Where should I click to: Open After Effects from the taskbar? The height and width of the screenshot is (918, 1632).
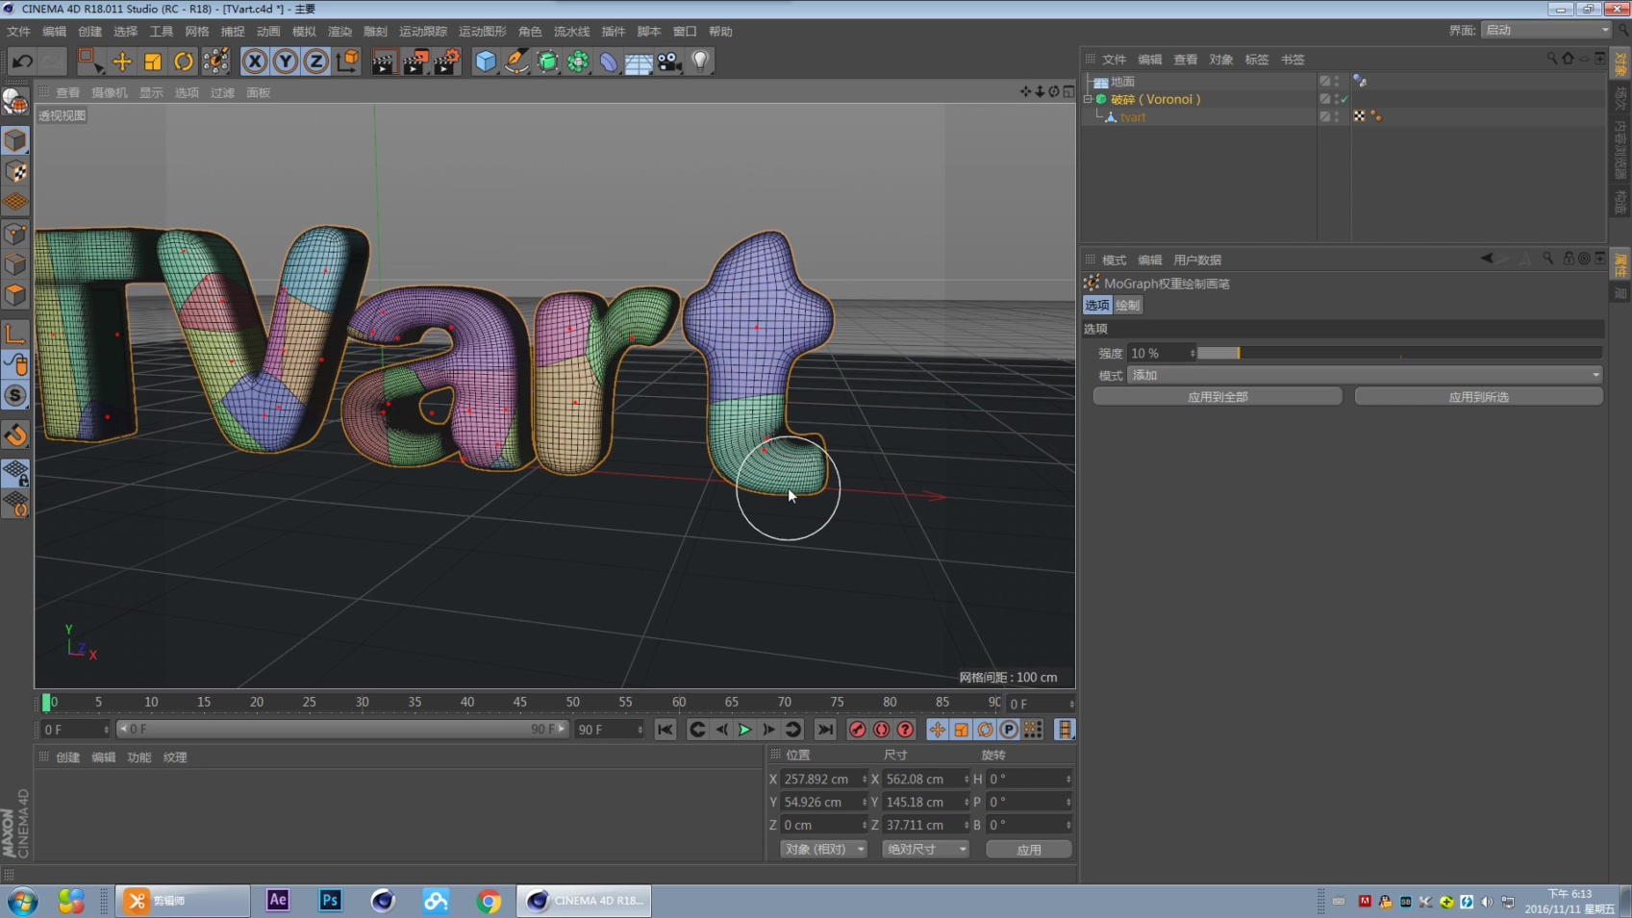click(x=278, y=901)
